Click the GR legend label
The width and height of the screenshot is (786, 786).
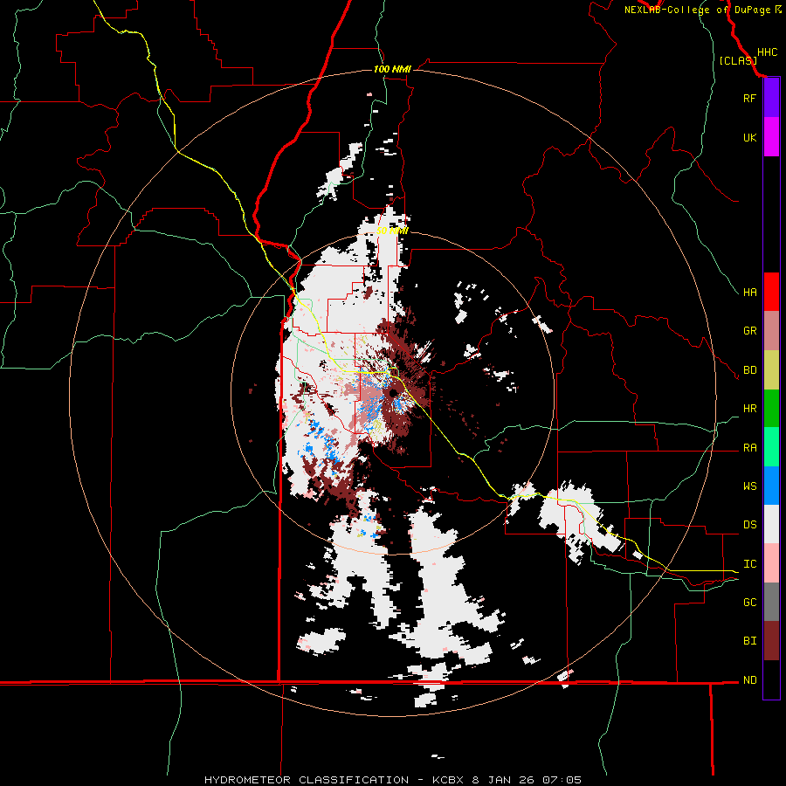tap(749, 331)
